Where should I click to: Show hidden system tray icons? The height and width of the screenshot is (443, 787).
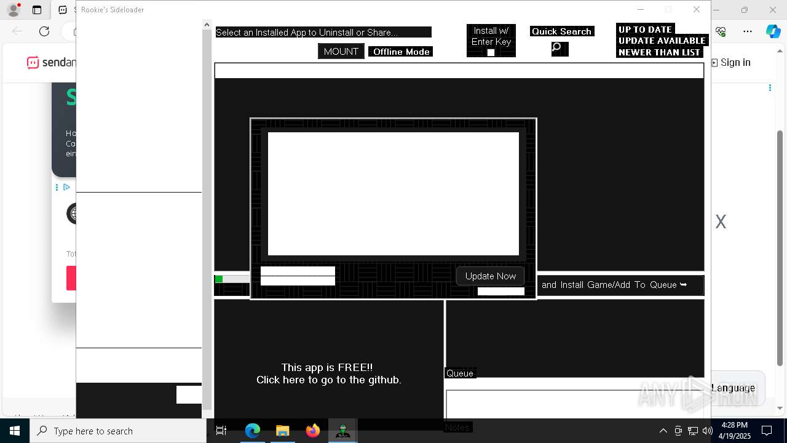[x=663, y=431]
